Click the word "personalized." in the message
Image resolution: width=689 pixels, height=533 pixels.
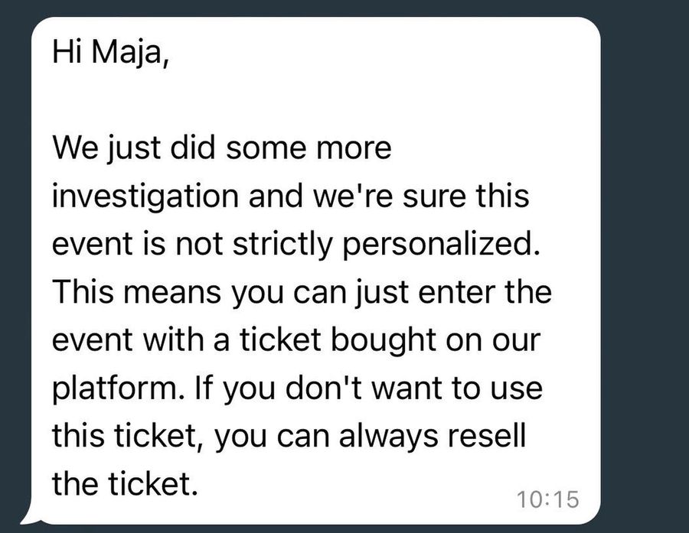tap(441, 245)
